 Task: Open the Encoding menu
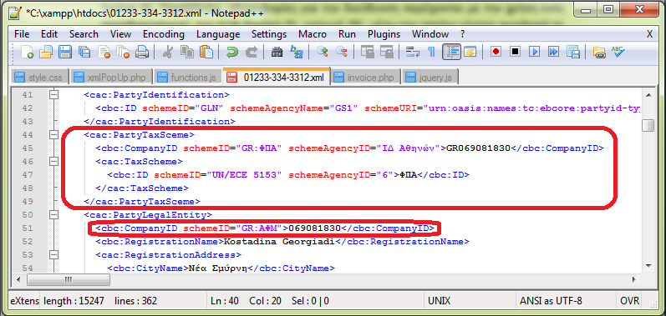[x=164, y=34]
